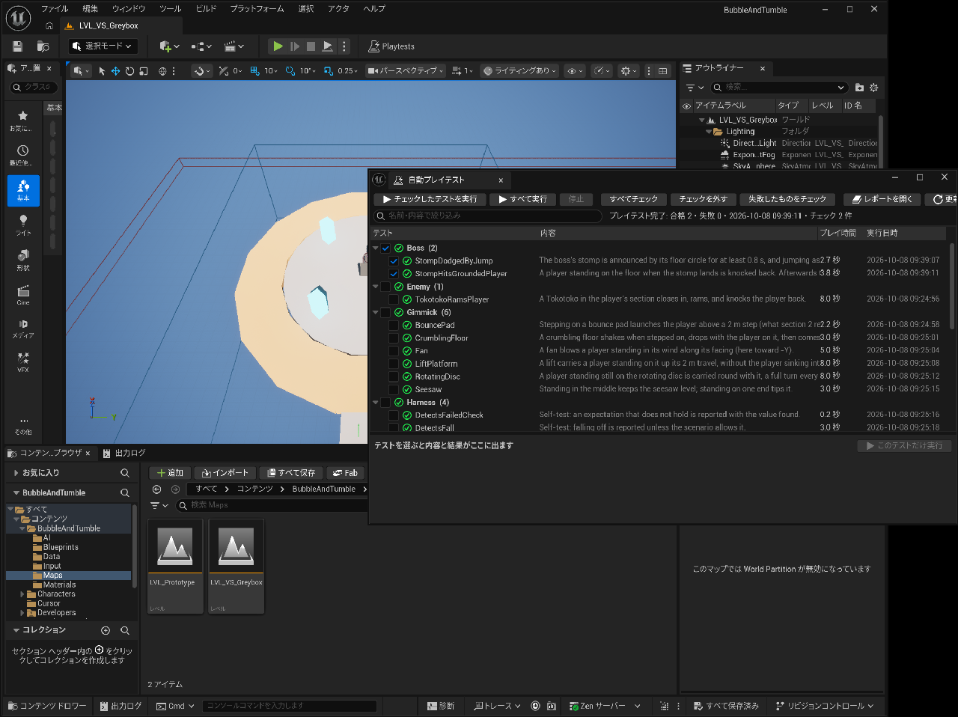Select the rotate gizmo tool in viewport

click(x=129, y=71)
